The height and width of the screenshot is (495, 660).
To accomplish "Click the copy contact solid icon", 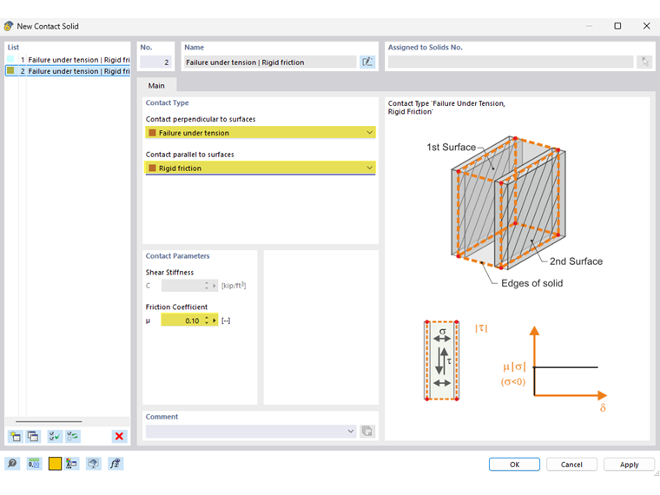I will 33,436.
